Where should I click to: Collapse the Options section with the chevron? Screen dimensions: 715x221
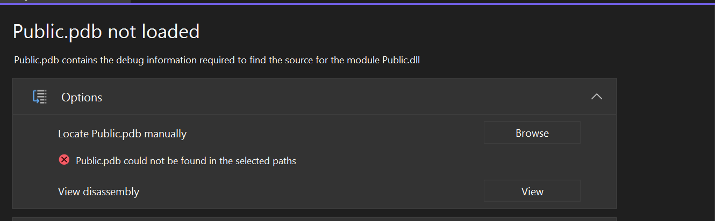[596, 97]
